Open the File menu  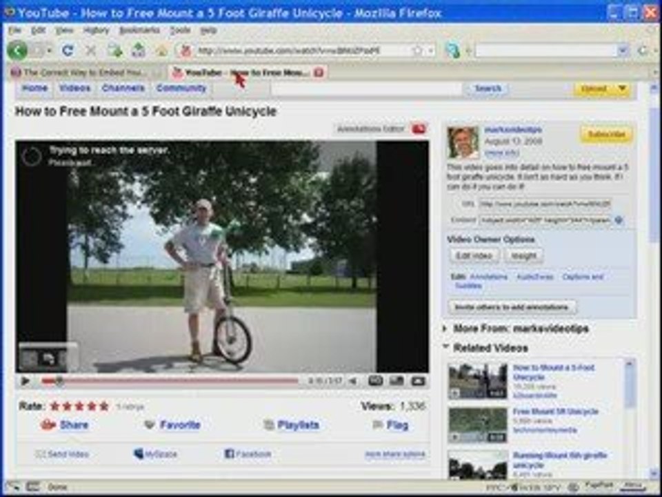[x=14, y=30]
